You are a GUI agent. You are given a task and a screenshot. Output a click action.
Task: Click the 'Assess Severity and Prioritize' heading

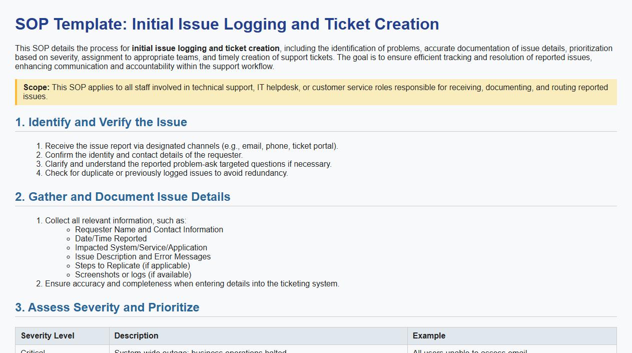pyautogui.click(x=107, y=307)
